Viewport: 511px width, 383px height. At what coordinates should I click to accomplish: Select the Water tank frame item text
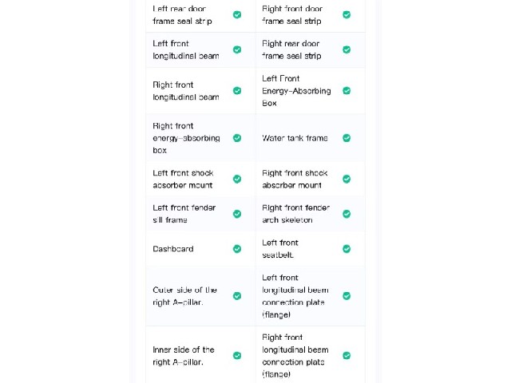coord(295,138)
